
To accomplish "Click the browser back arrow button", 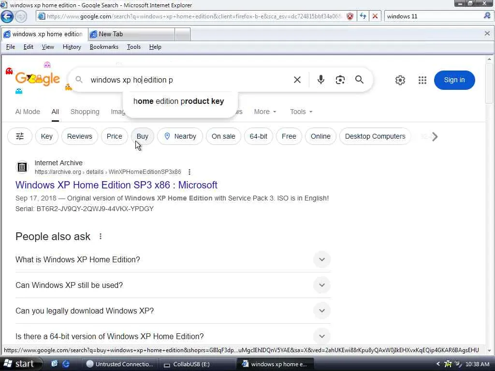I will tap(7, 16).
